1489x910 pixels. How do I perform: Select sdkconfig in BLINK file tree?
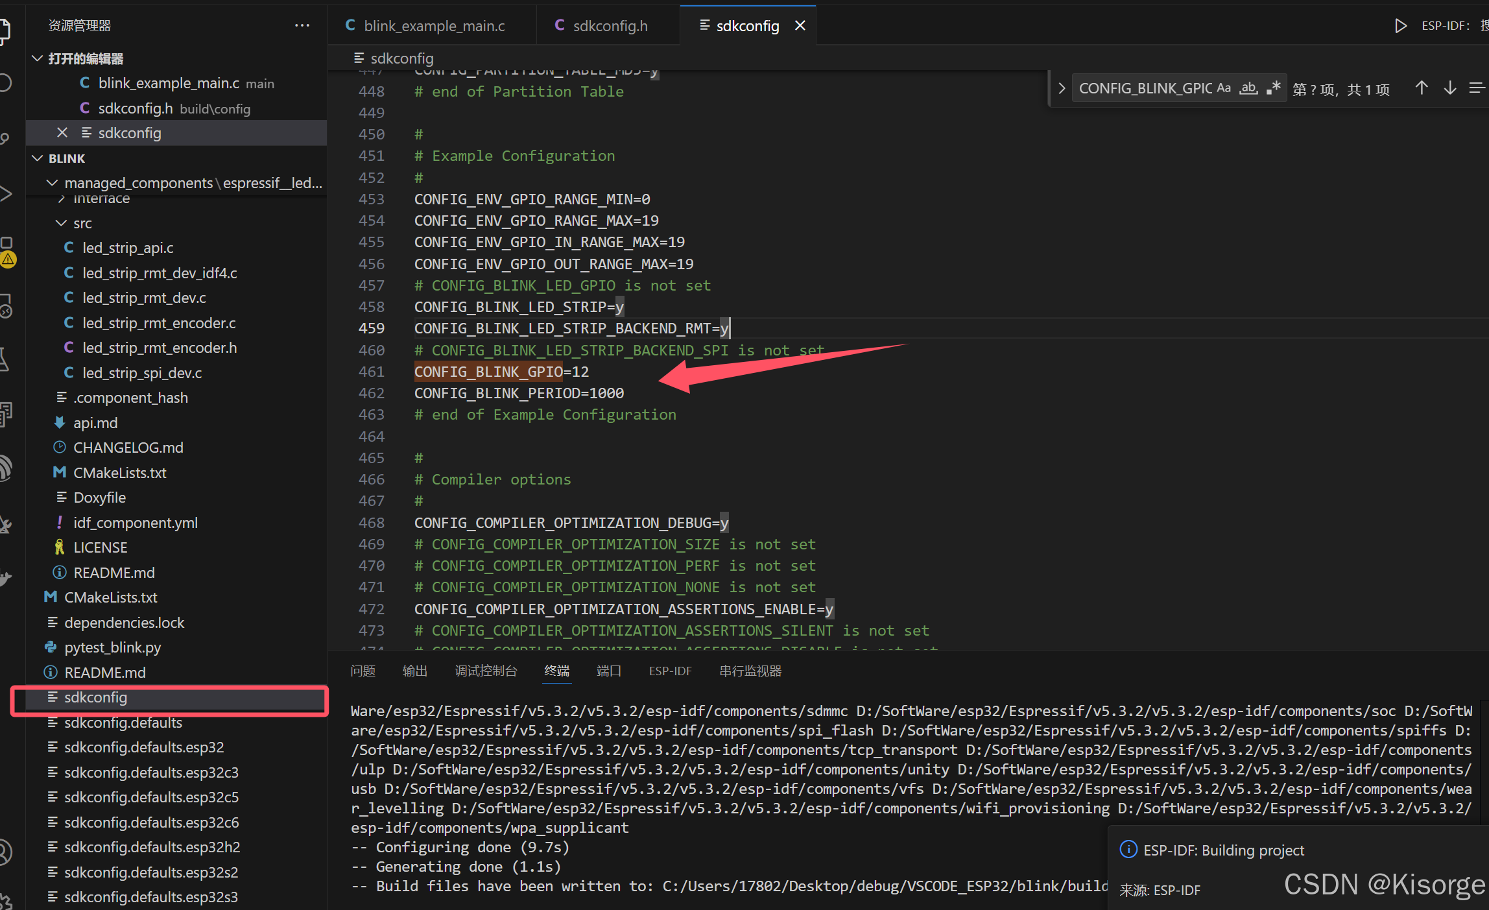coord(176,697)
